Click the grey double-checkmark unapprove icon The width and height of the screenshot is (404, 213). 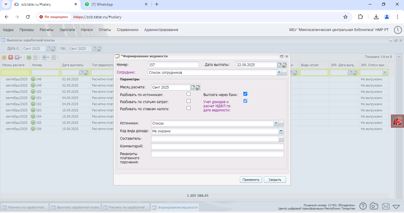[35, 57]
